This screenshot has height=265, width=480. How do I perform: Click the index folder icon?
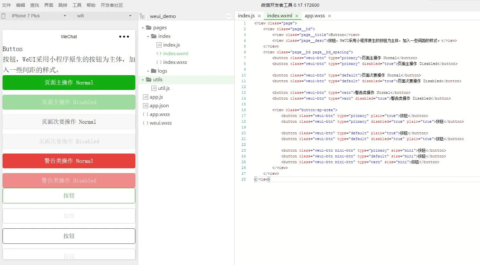pos(154,36)
